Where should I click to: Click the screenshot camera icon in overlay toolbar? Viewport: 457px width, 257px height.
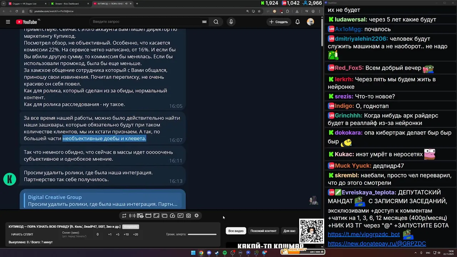[188, 216]
